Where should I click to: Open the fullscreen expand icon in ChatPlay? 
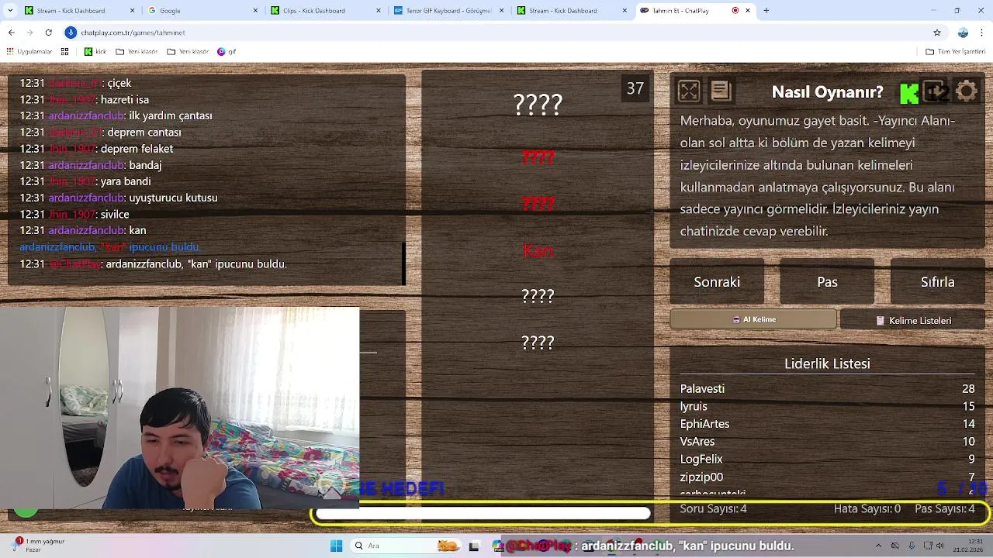point(688,91)
